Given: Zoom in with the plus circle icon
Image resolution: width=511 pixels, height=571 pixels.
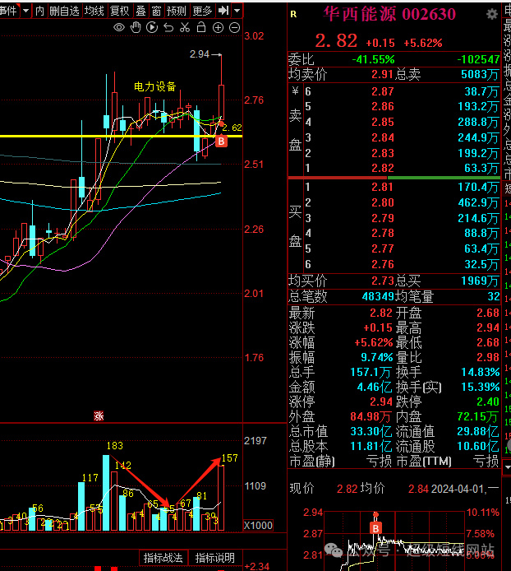Looking at the screenshot, I should 218,28.
